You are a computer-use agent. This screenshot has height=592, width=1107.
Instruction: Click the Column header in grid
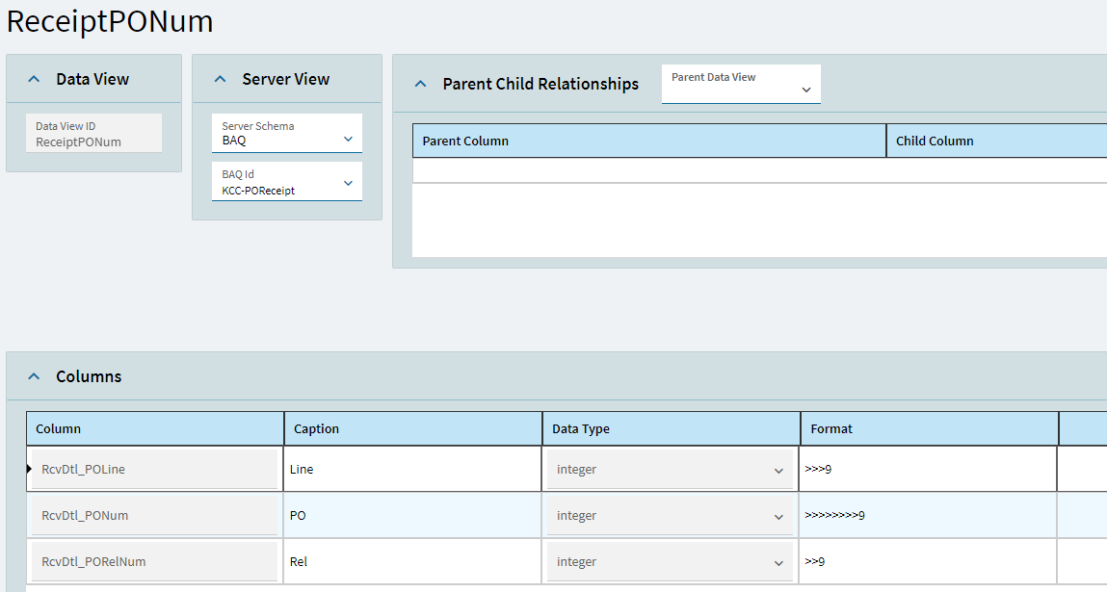tap(154, 429)
